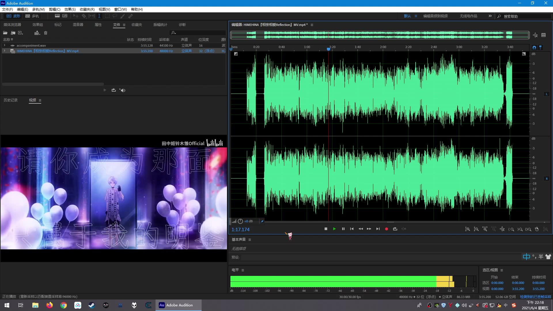Toggle right channel R enable button
Screen dimensions: 553x311
point(546,179)
